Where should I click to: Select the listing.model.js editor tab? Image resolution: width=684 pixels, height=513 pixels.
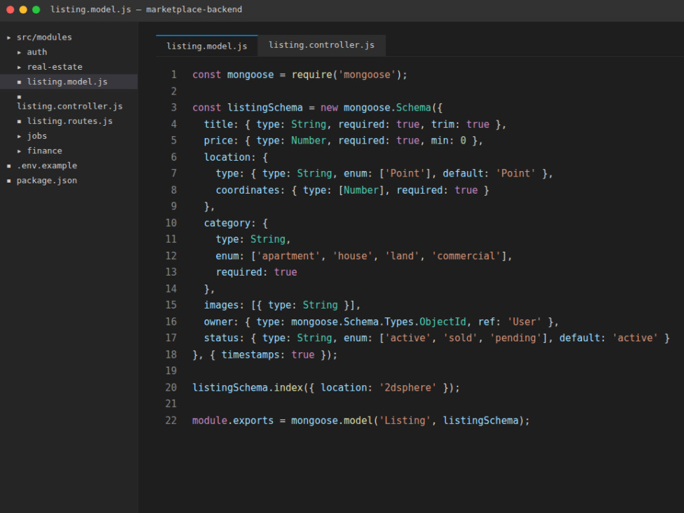tap(207, 46)
